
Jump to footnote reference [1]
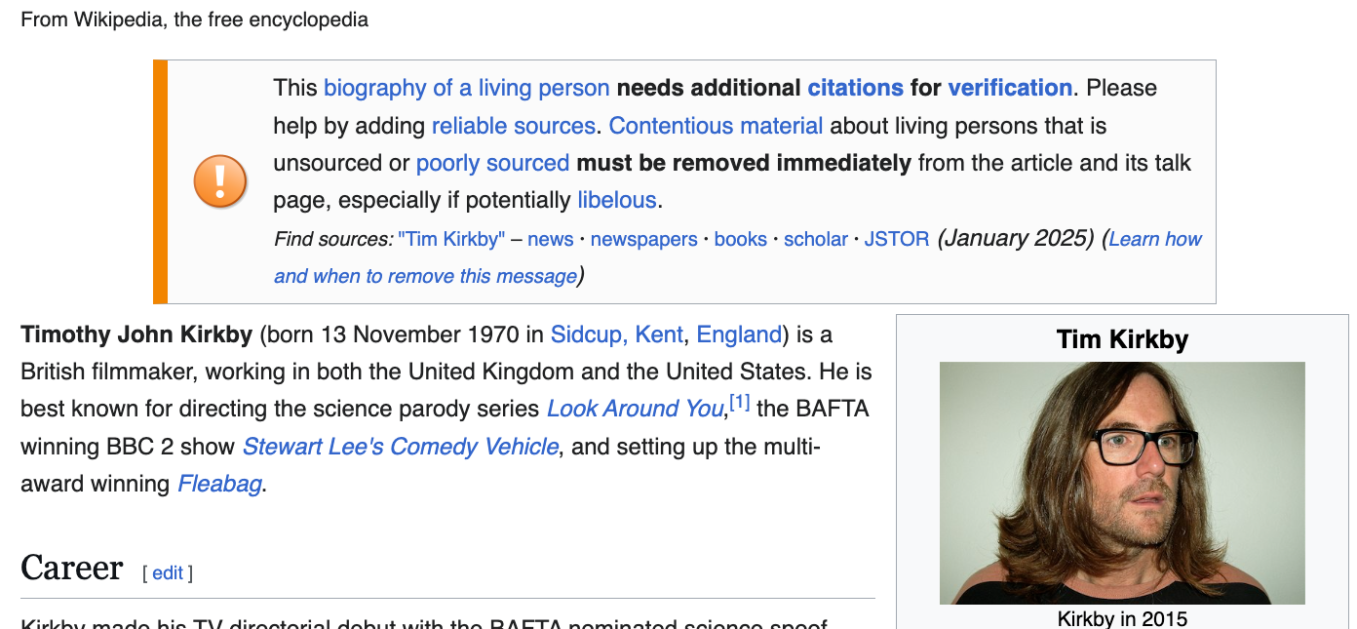pyautogui.click(x=740, y=402)
